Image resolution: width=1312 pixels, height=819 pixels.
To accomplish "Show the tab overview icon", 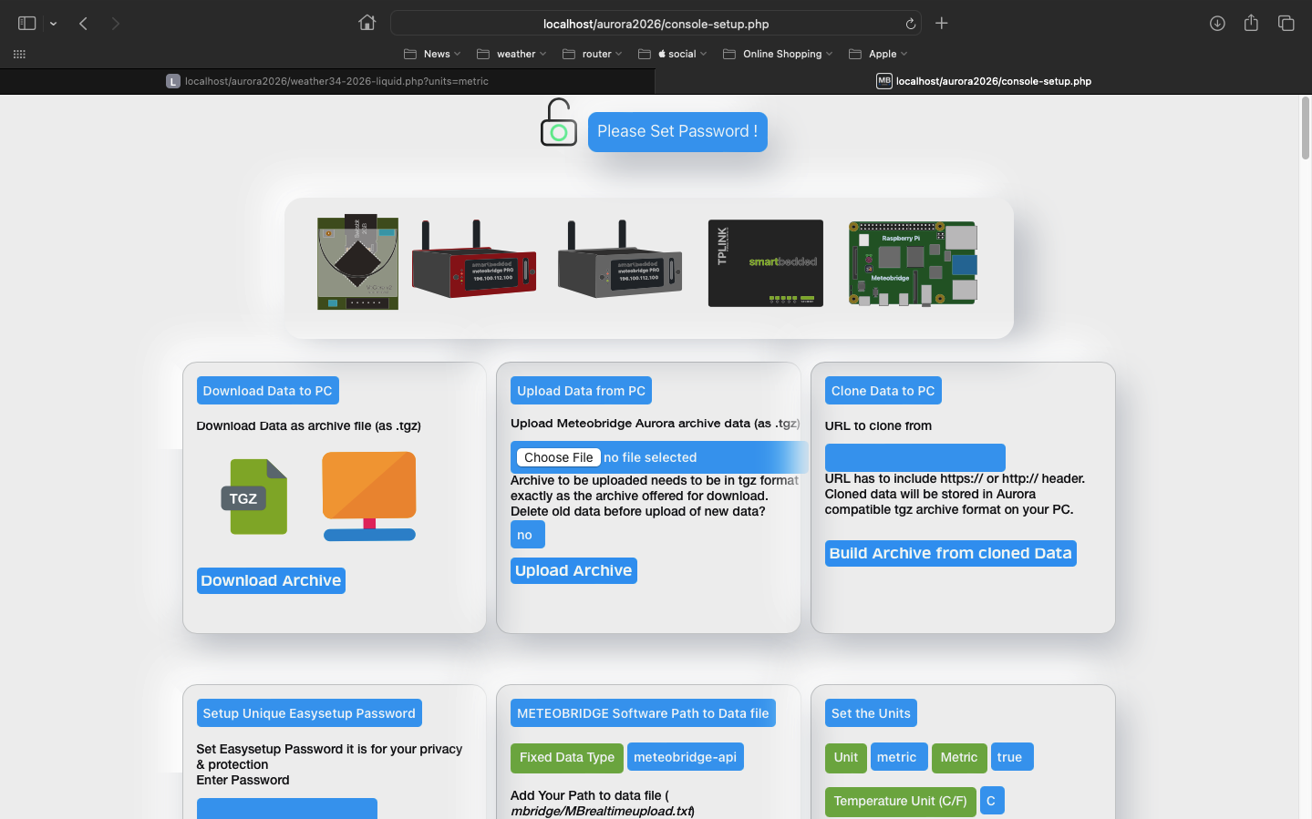I will (x=1286, y=24).
